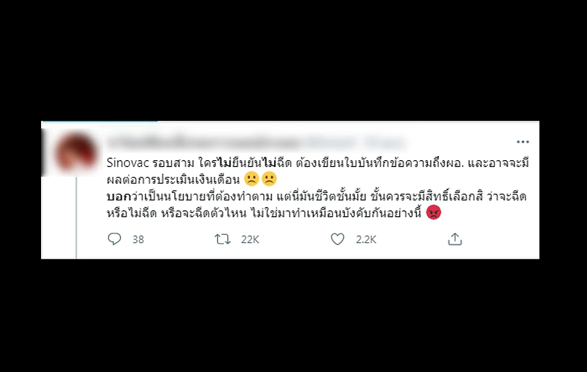Image resolution: width=587 pixels, height=372 pixels.
Task: Click the retweet arrows icon
Action: point(223,239)
